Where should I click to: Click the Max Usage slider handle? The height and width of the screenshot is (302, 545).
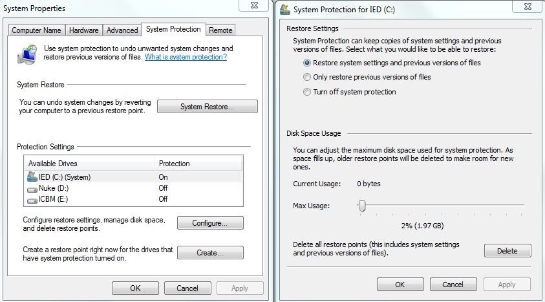click(x=362, y=206)
